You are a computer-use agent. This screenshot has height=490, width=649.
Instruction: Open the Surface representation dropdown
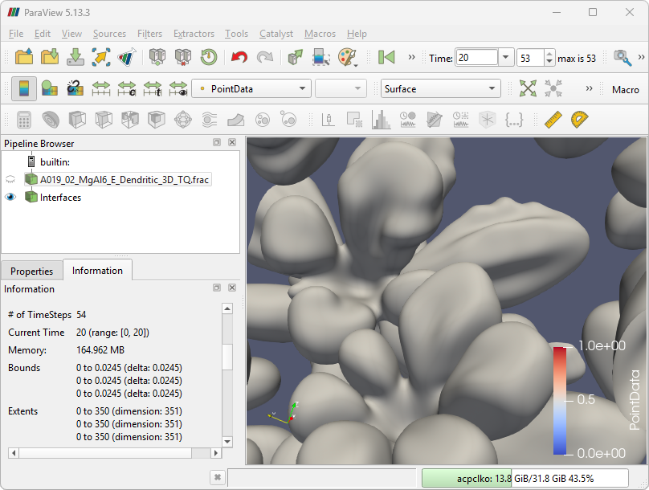tap(440, 88)
